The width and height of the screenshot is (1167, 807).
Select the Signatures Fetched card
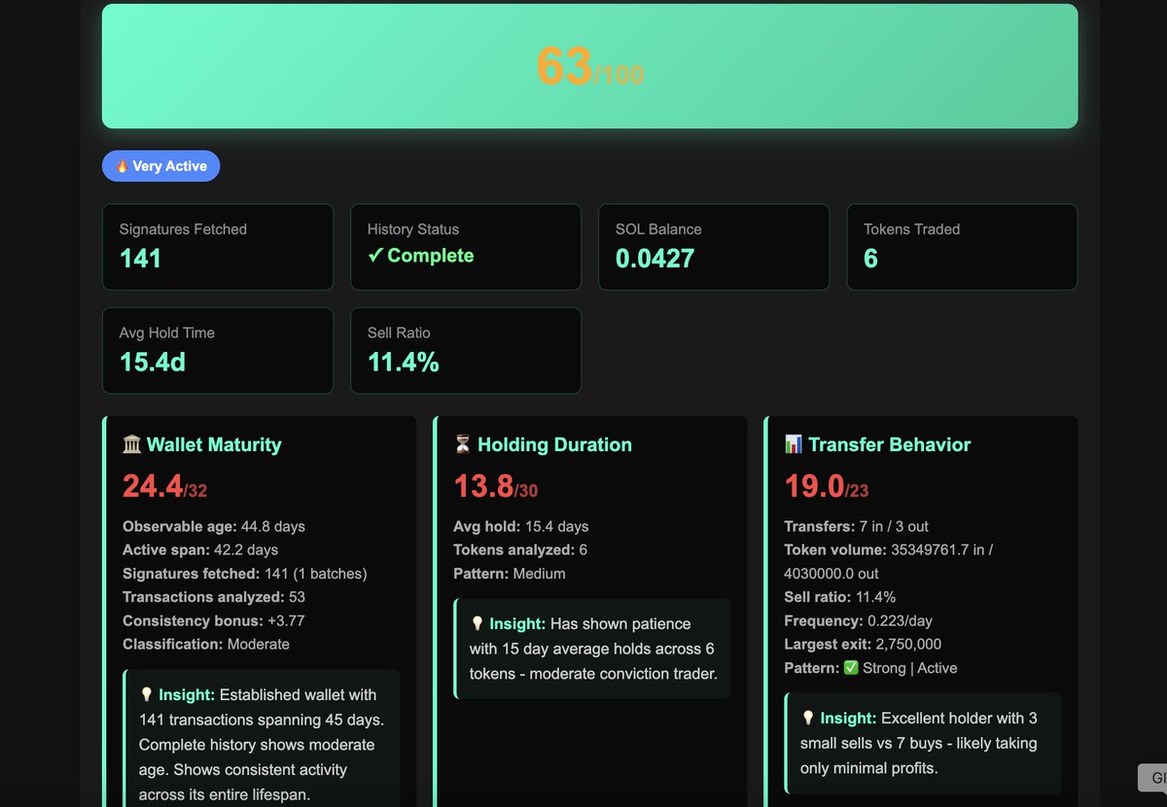coord(218,247)
